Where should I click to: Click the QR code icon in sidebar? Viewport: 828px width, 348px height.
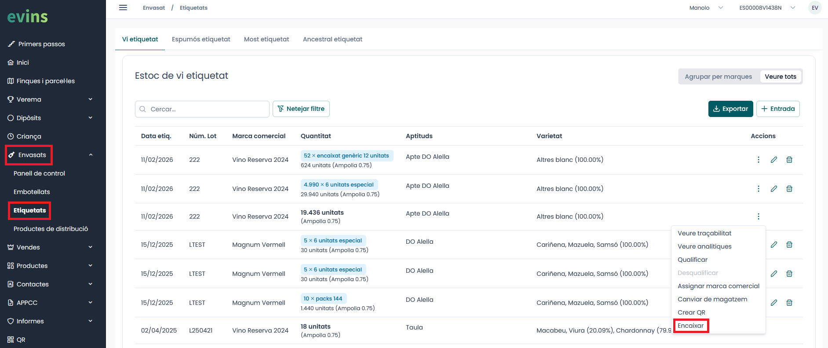point(11,340)
